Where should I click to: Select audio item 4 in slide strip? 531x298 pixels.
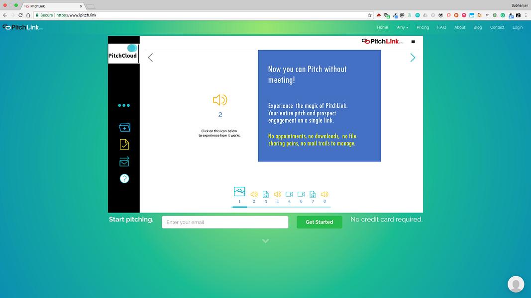tap(277, 194)
